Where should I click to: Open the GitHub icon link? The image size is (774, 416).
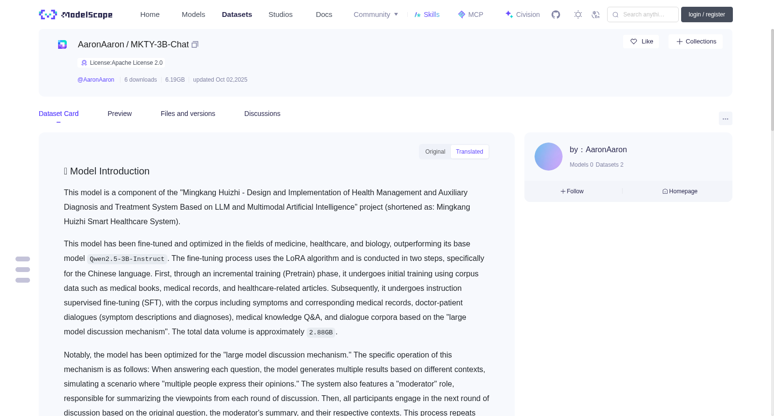tap(556, 14)
